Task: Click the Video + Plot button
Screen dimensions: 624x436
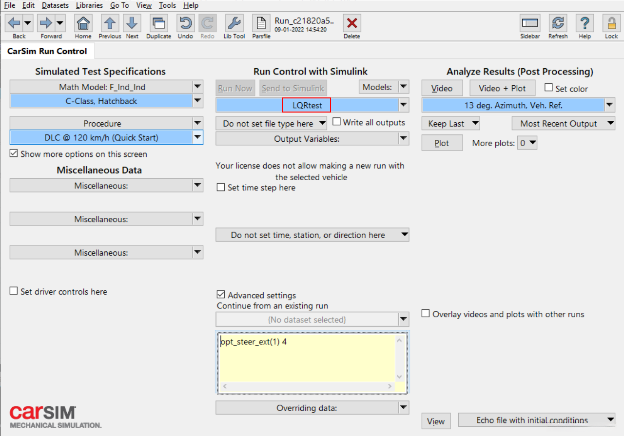Action: [502, 88]
